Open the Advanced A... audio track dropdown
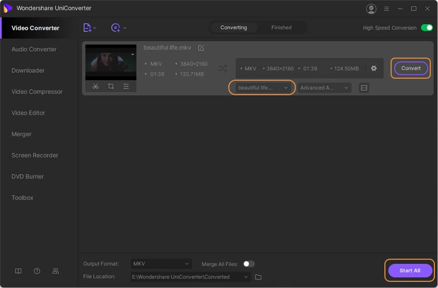The height and width of the screenshot is (288, 438). (x=324, y=88)
